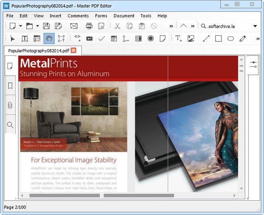Expand hidden drawing tools chevron

258,39
